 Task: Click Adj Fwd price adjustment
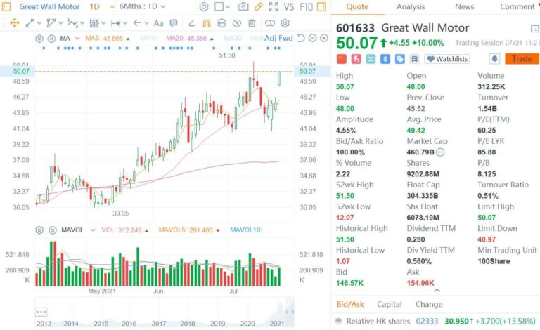coord(278,38)
